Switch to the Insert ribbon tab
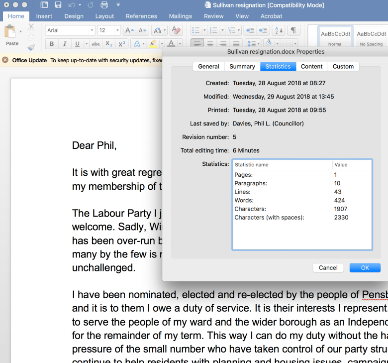This screenshot has width=388, height=363. pyautogui.click(x=44, y=16)
